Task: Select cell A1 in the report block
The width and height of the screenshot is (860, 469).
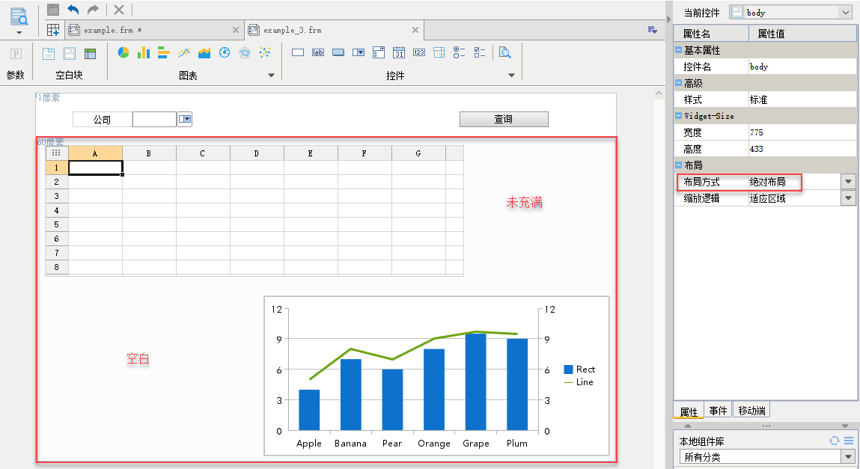Action: [96, 168]
